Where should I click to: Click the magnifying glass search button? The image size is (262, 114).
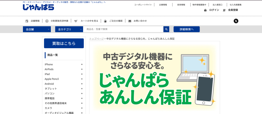(166, 29)
